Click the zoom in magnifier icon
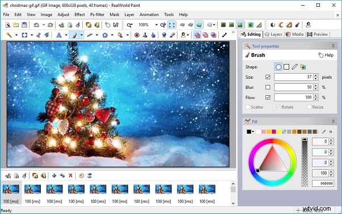The image size is (342, 214). pos(163,25)
